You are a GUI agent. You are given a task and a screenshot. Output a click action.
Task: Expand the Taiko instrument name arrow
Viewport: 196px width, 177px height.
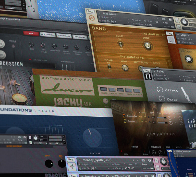coord(154,71)
